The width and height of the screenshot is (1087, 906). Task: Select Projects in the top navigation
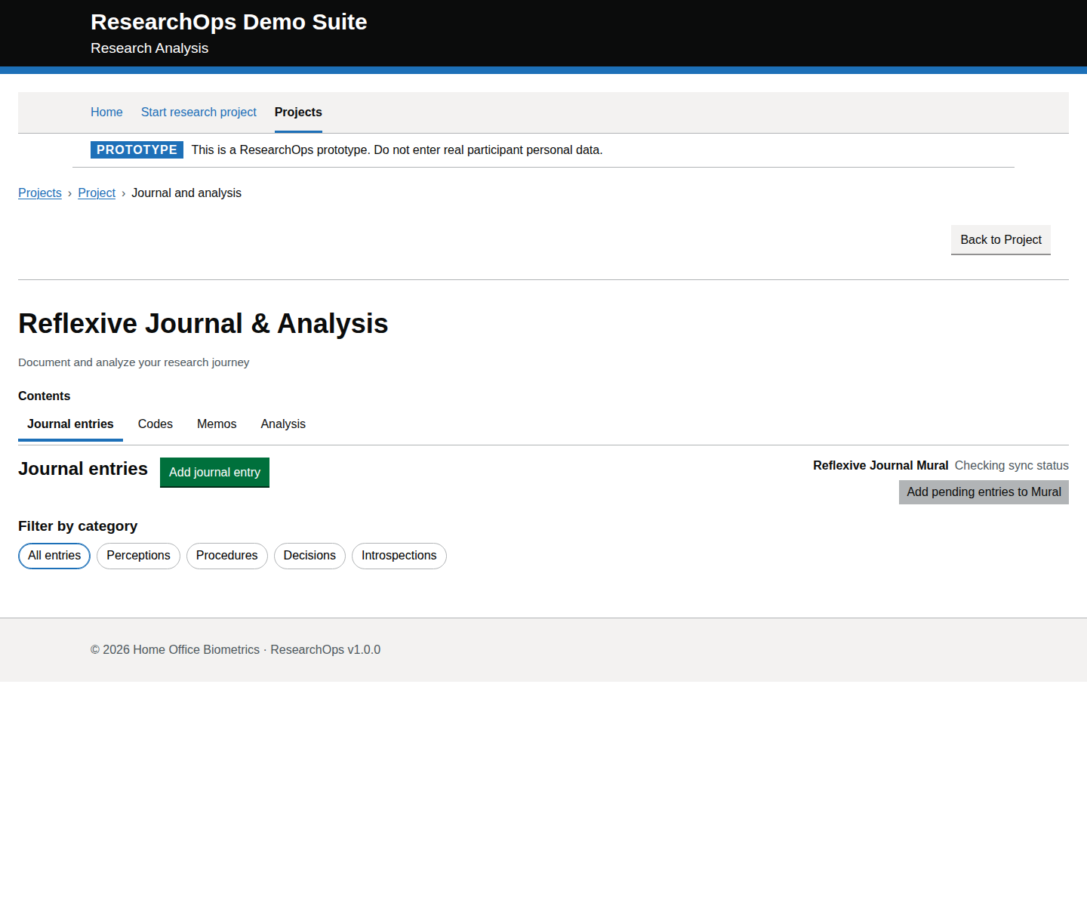[x=298, y=112]
